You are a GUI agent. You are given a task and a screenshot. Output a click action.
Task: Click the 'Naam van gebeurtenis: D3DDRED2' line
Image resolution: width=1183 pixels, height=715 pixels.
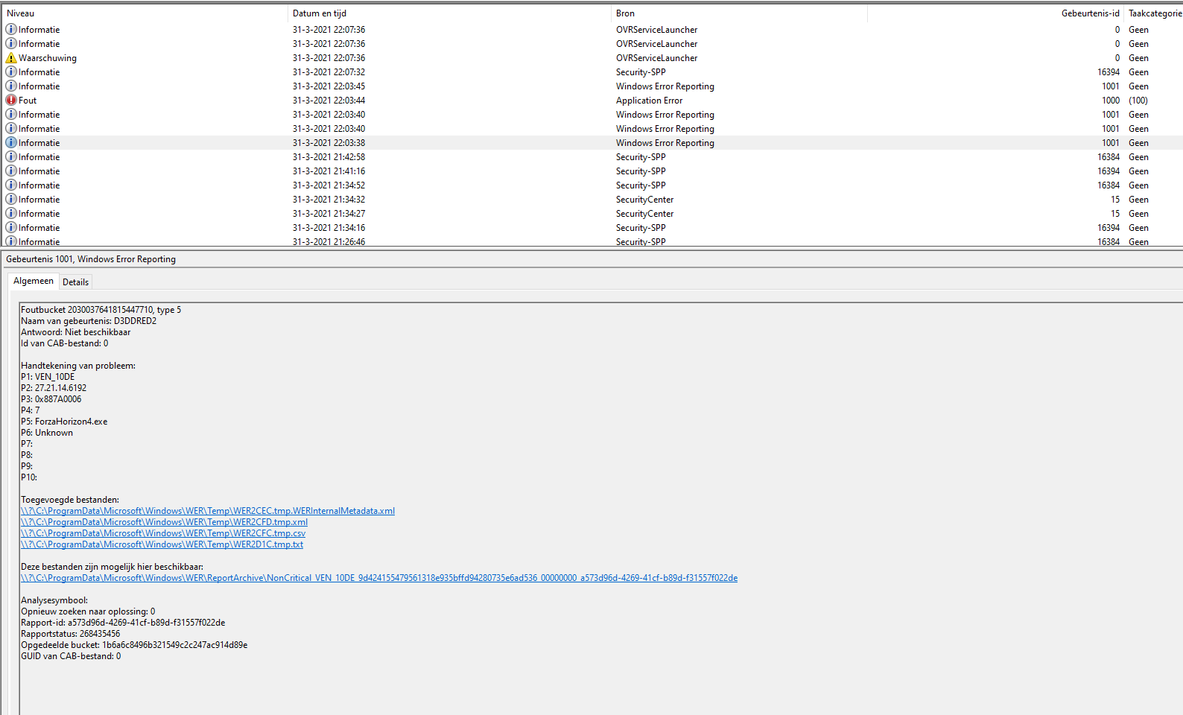(x=89, y=321)
